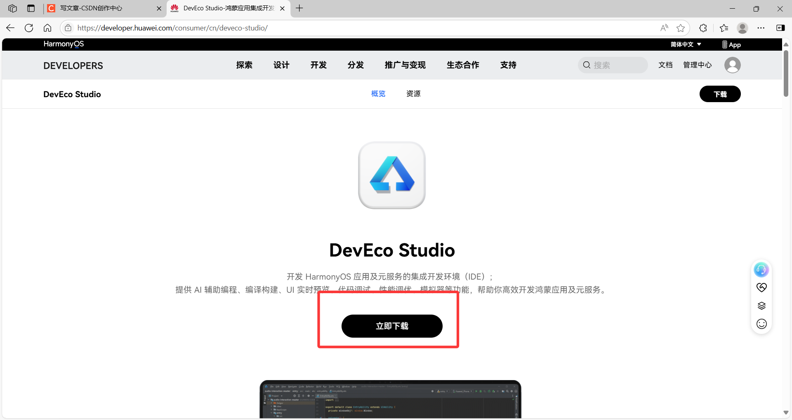Open the feedback smiley face icon

click(x=761, y=324)
